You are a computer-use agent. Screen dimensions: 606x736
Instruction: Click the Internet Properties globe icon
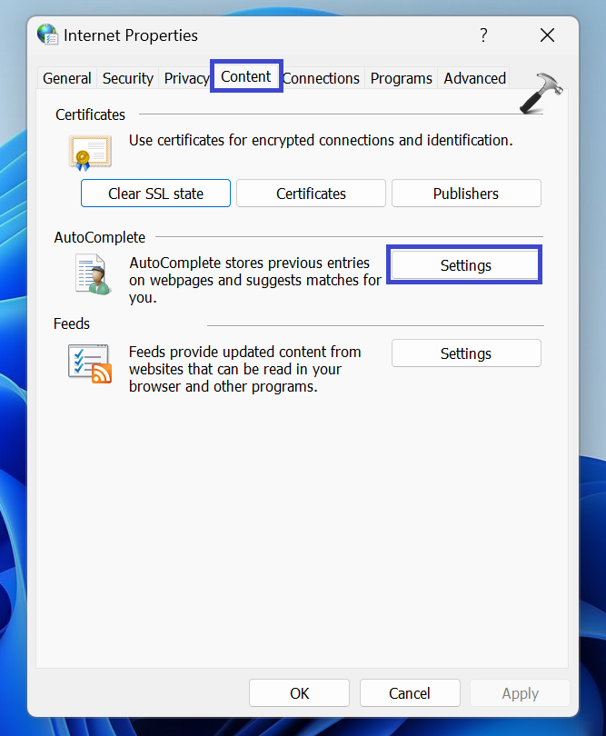(47, 35)
